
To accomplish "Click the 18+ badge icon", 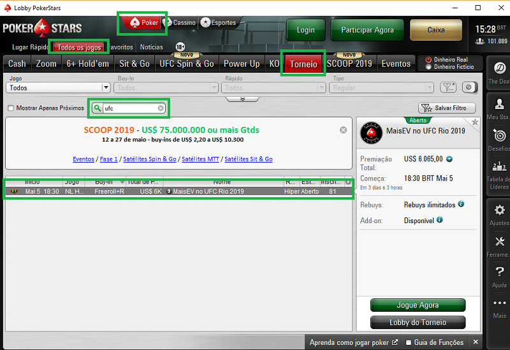I will click(x=180, y=47).
